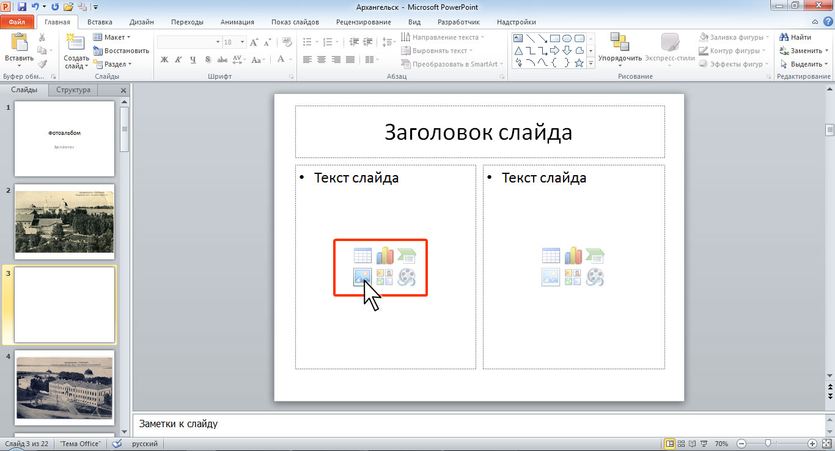Open Customize Quick Access Toolbar arrow

(97, 7)
